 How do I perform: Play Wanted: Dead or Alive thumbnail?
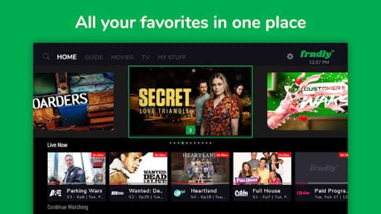click(x=138, y=169)
